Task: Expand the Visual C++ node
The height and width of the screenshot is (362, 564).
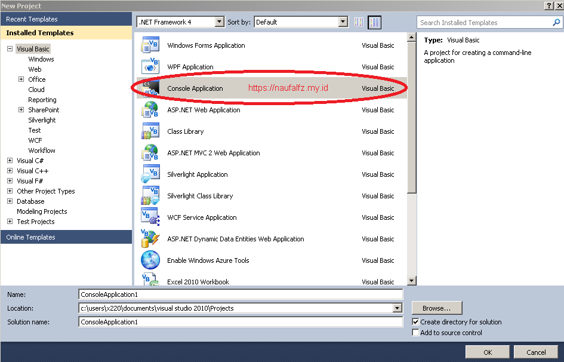Action: (10, 171)
